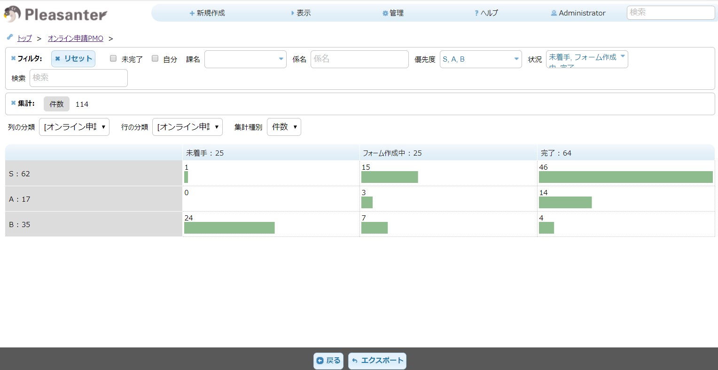Open the 状況 multi-select dropdown
Viewport: 718px width, 370px height.
click(x=587, y=59)
